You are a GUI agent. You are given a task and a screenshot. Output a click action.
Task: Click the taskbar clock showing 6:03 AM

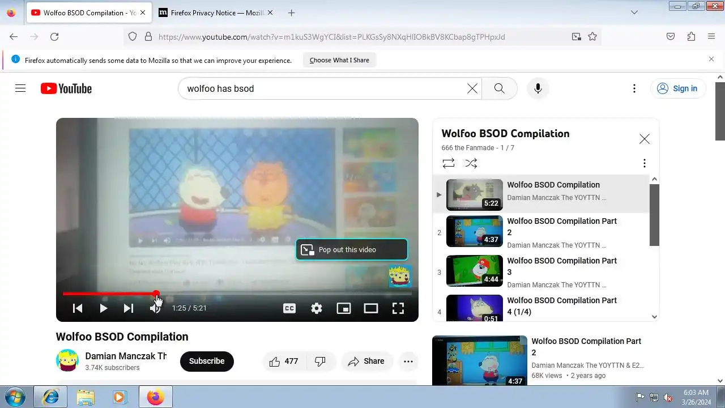pos(696,397)
